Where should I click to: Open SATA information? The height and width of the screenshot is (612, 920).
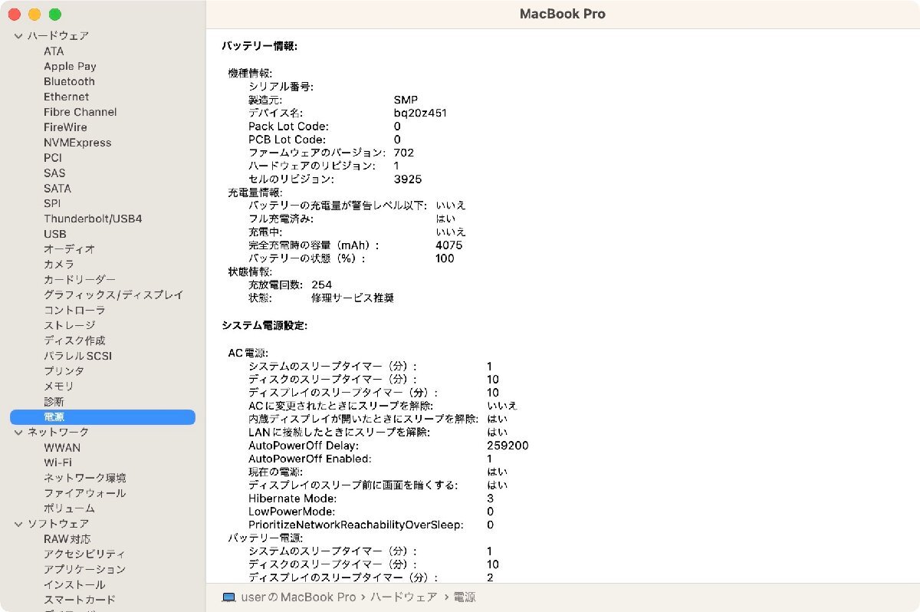(x=58, y=189)
